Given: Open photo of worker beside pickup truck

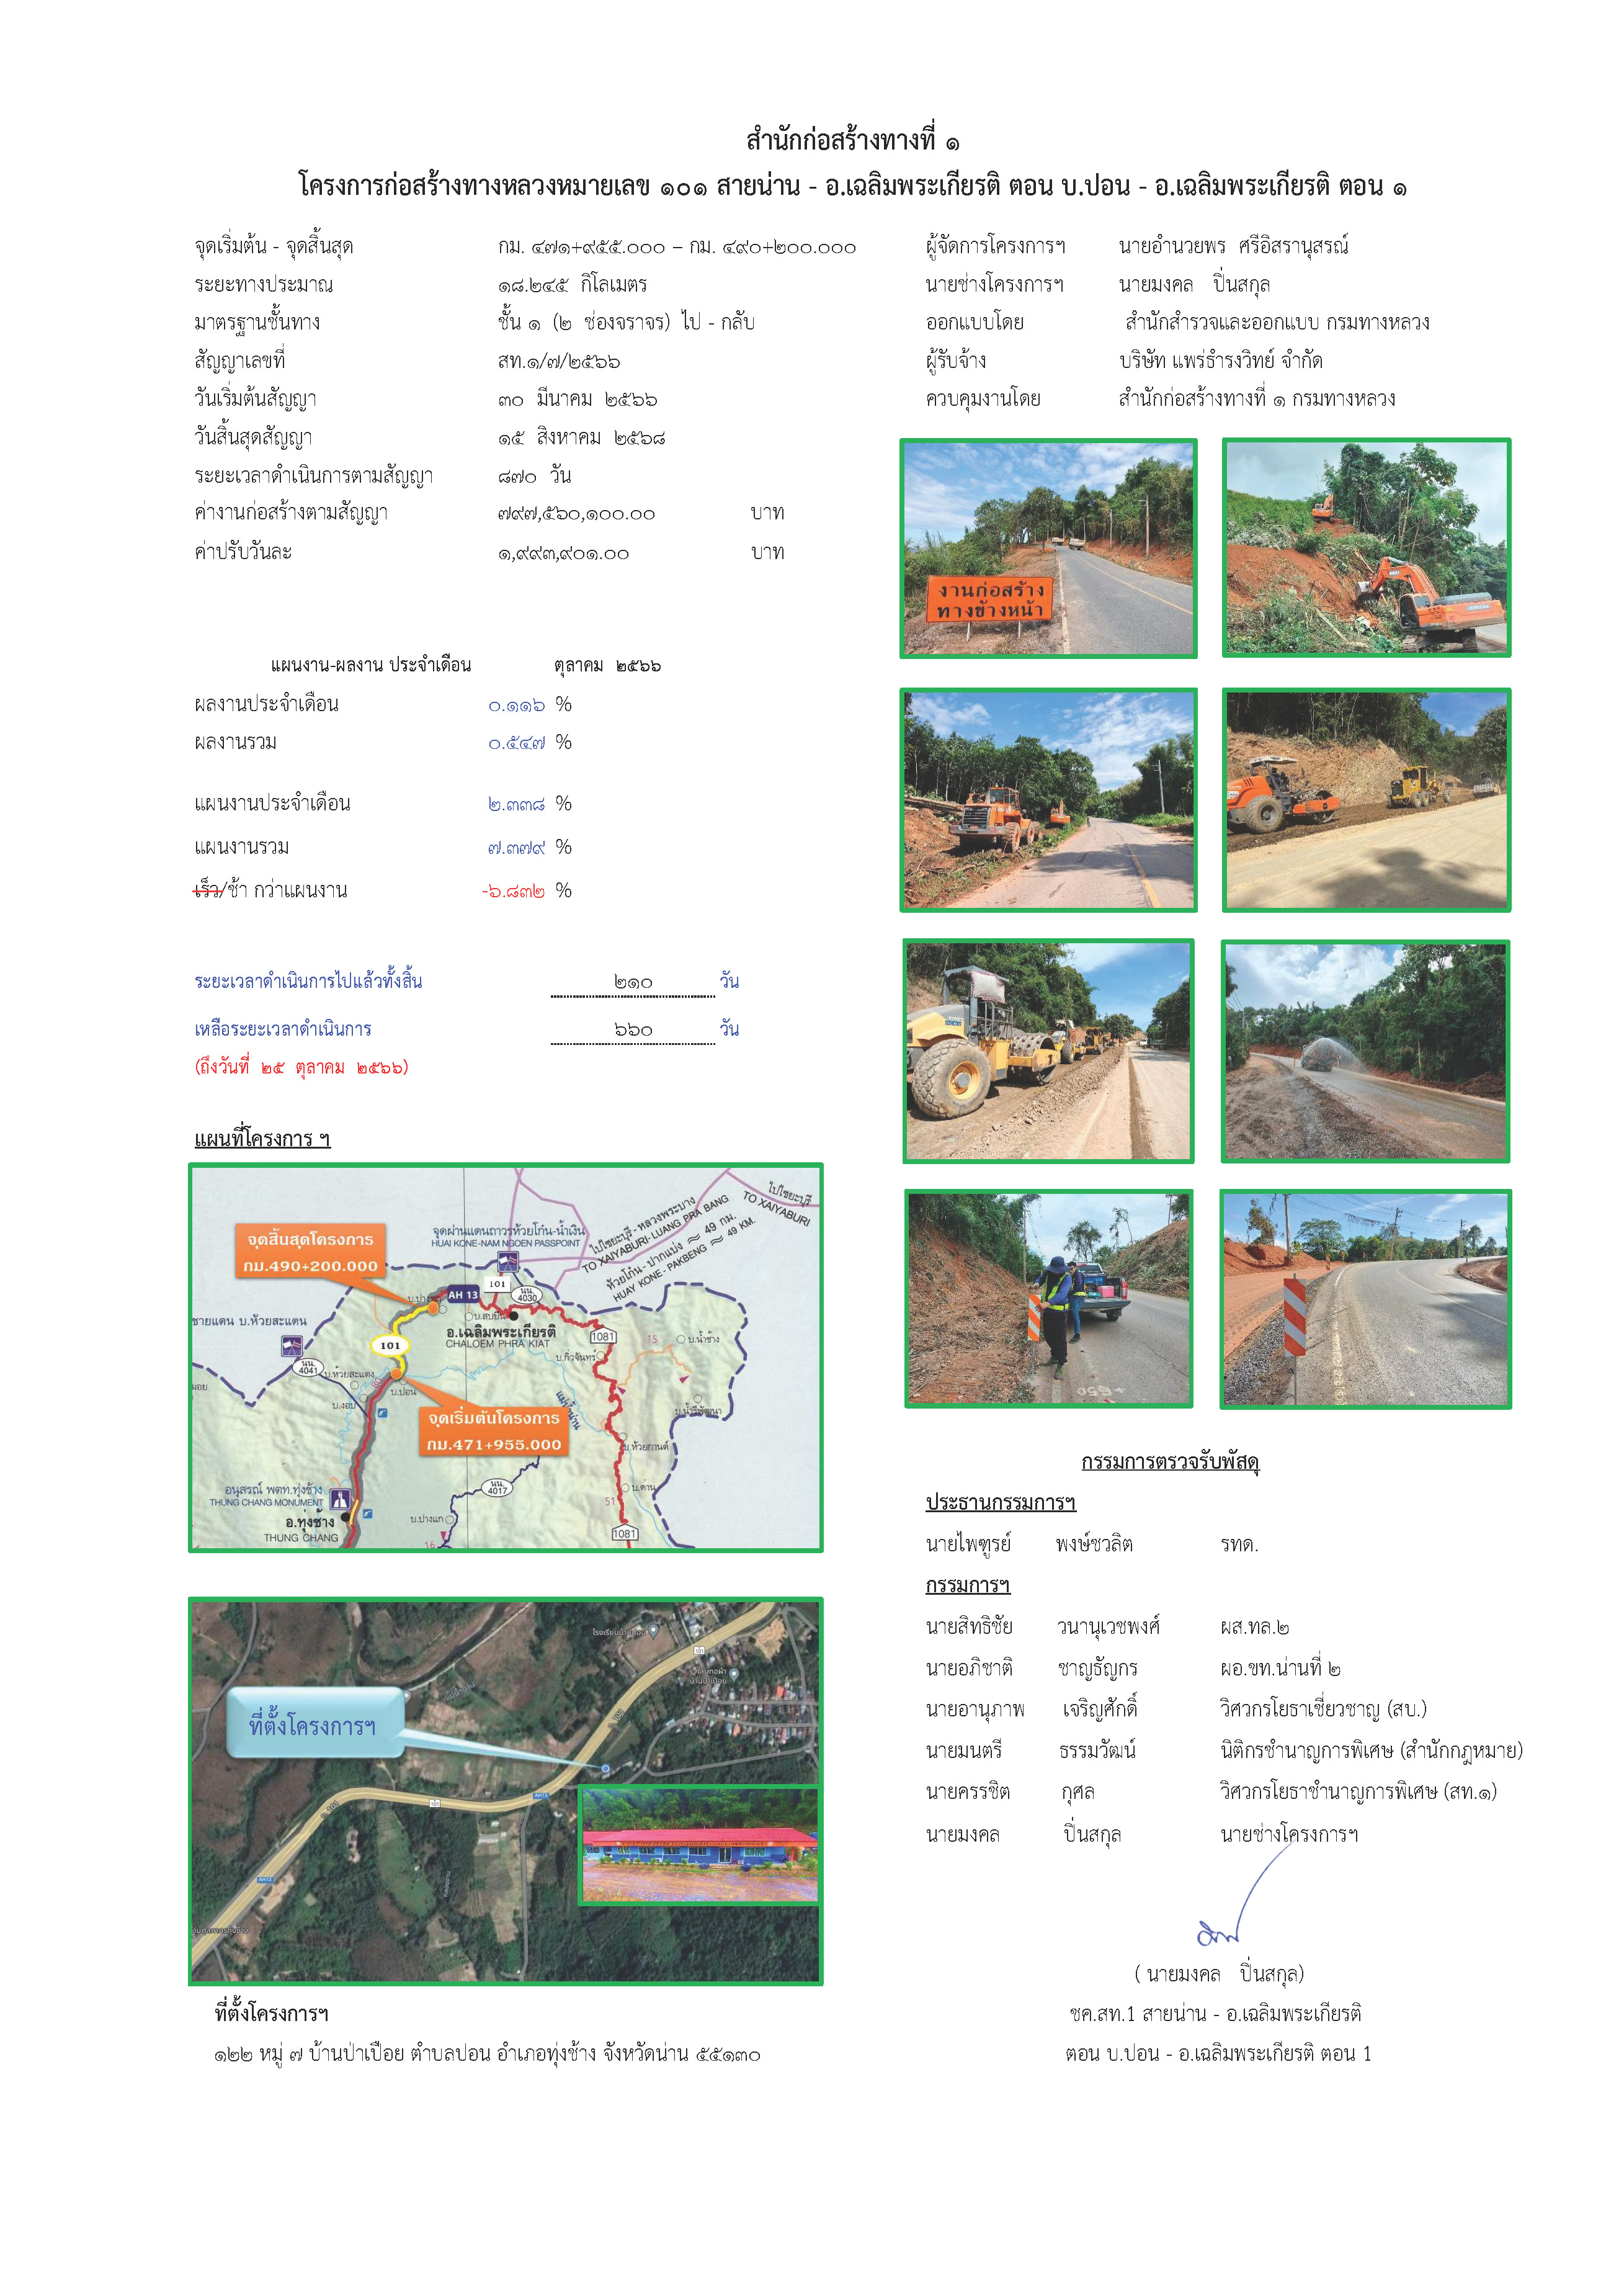Looking at the screenshot, I should [1048, 1299].
